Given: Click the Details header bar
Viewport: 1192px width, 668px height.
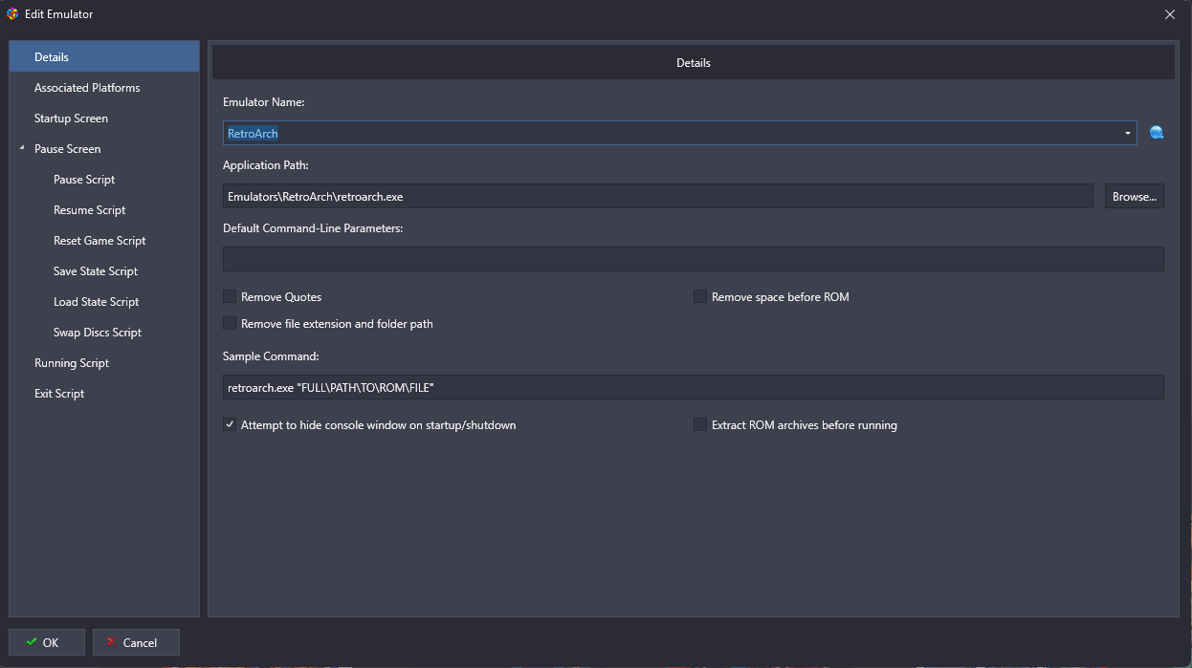Looking at the screenshot, I should point(694,62).
